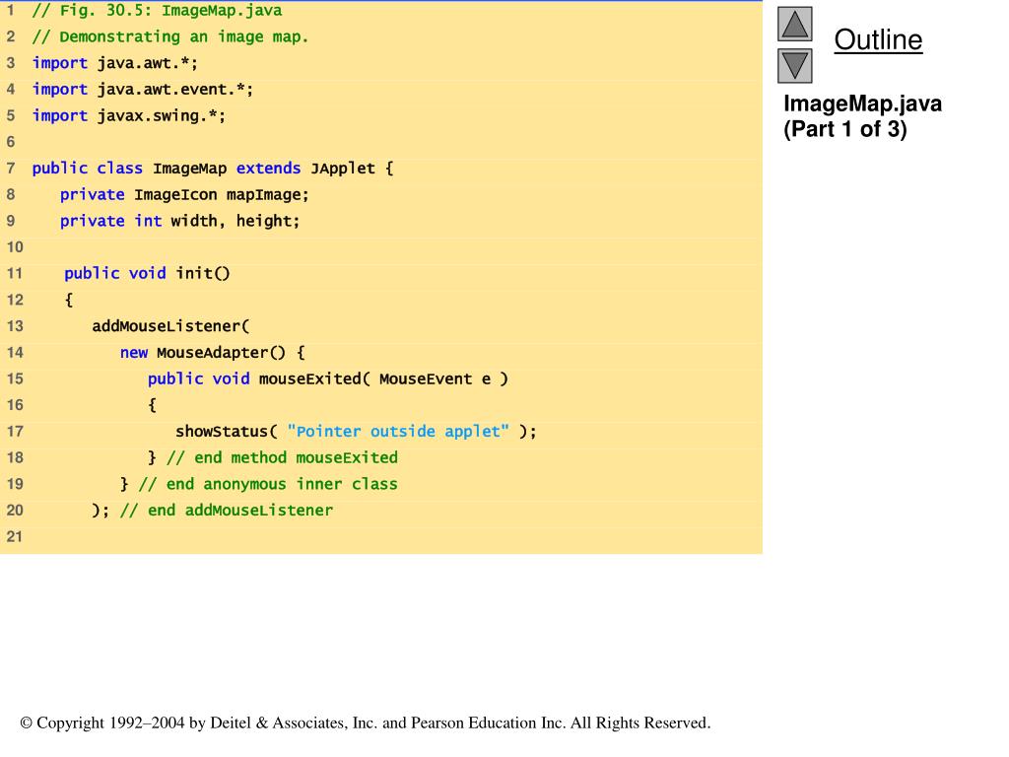
Task: Click the down arrow navigation icon
Action: tap(795, 66)
